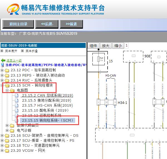Click document icon of 23.15.2 CAN 总线系统
Screen dimensions: 167x159
coord(17,96)
